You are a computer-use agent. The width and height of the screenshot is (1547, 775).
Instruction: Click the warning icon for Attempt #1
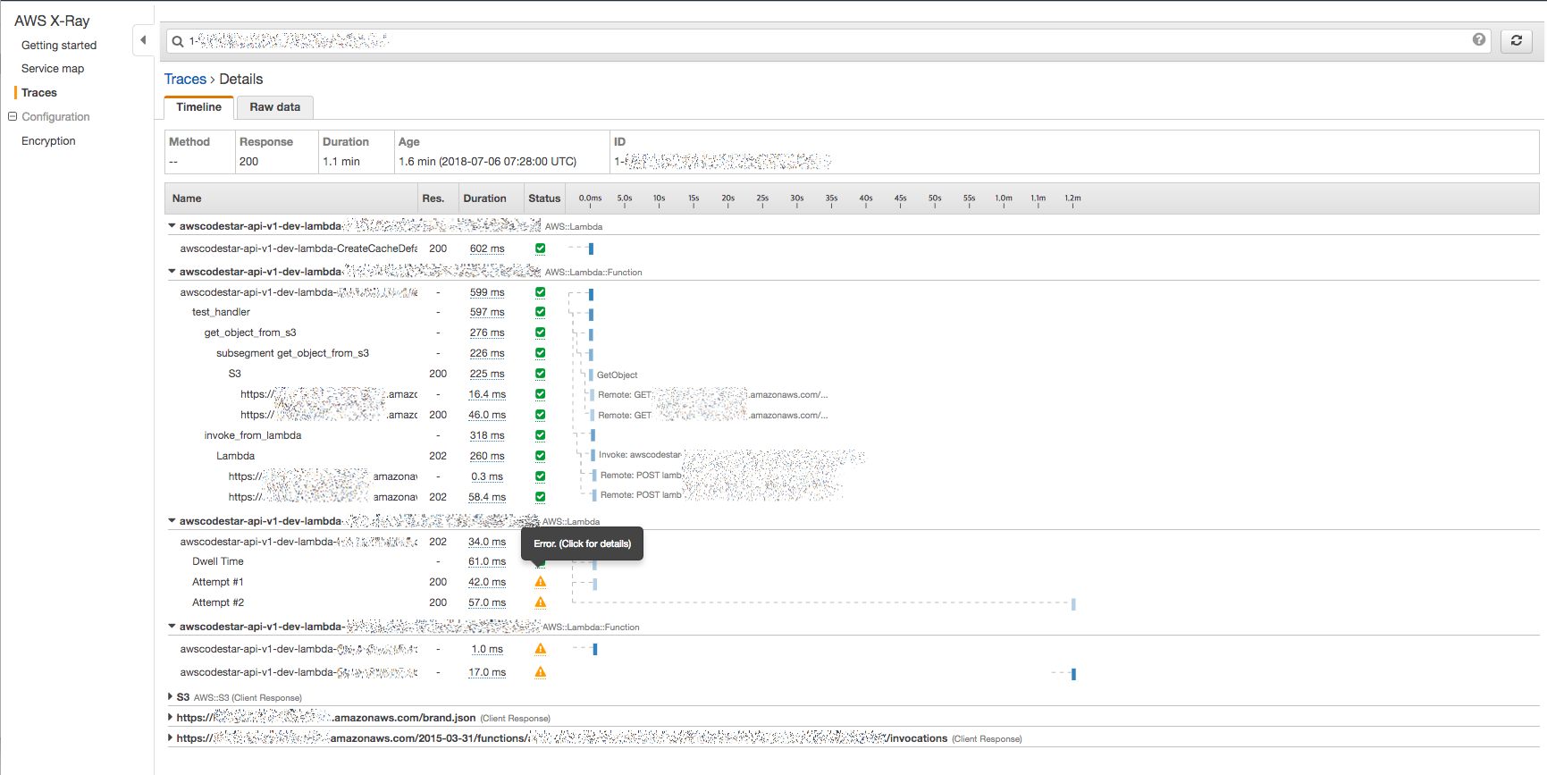(541, 582)
